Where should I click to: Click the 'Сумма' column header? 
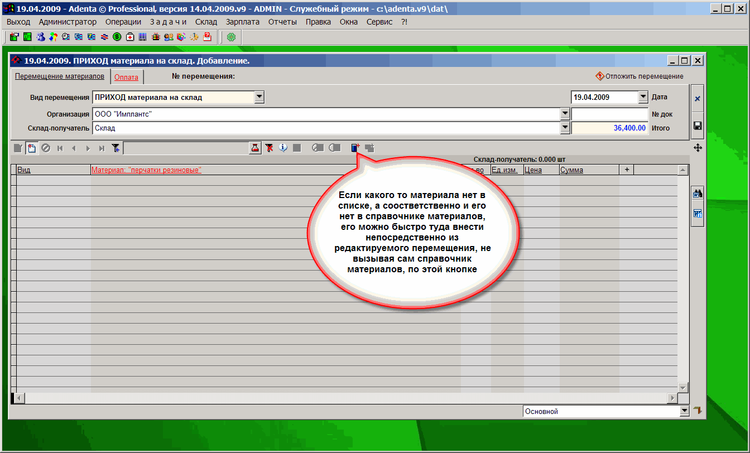click(571, 170)
